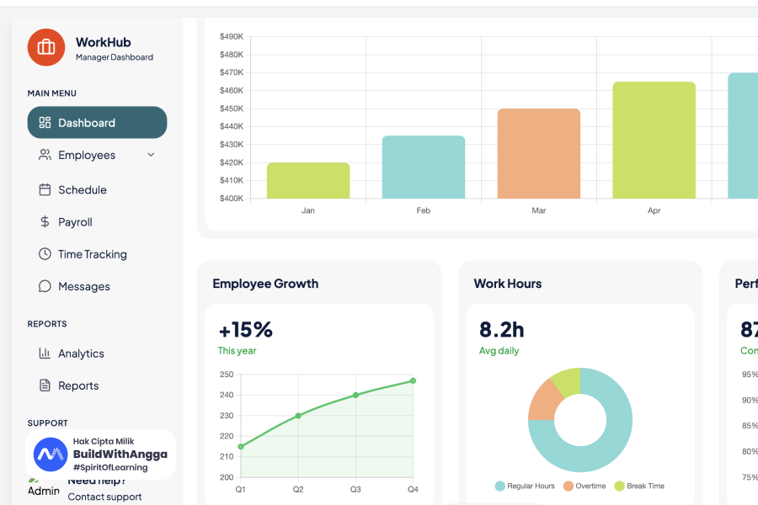Click the BuildWithAngga watermark badge
The image size is (758, 505).
101,454
